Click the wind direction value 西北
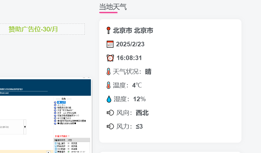 (142, 113)
